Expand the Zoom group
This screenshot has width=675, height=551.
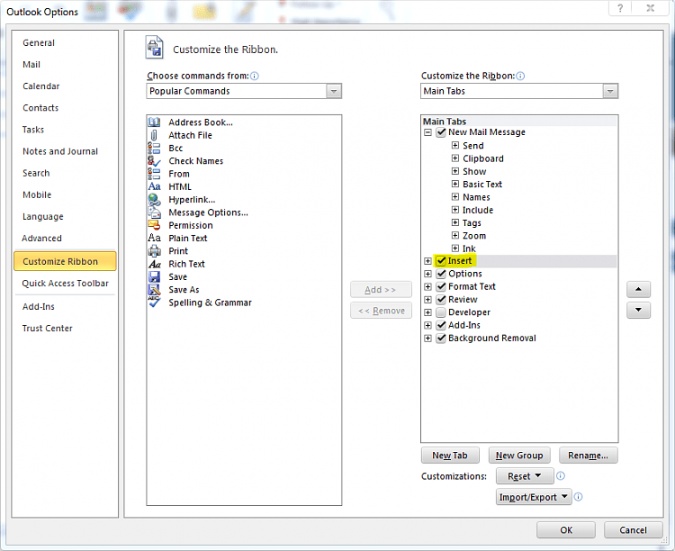(455, 235)
